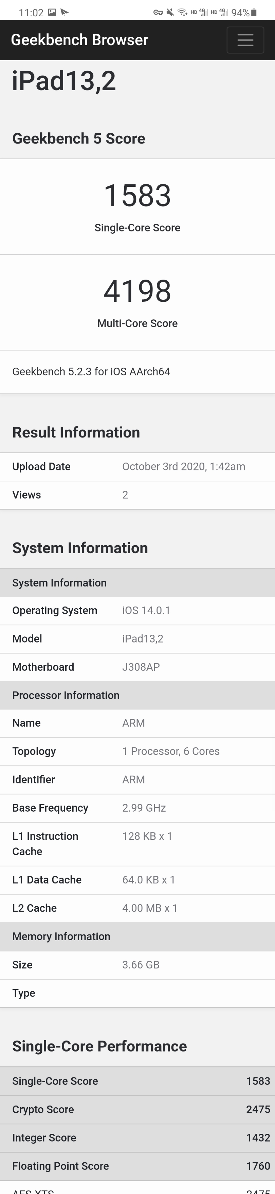Select the single-core score 1583 at top
Image resolution: width=275 pixels, height=1194 pixels.
pyautogui.click(x=137, y=195)
